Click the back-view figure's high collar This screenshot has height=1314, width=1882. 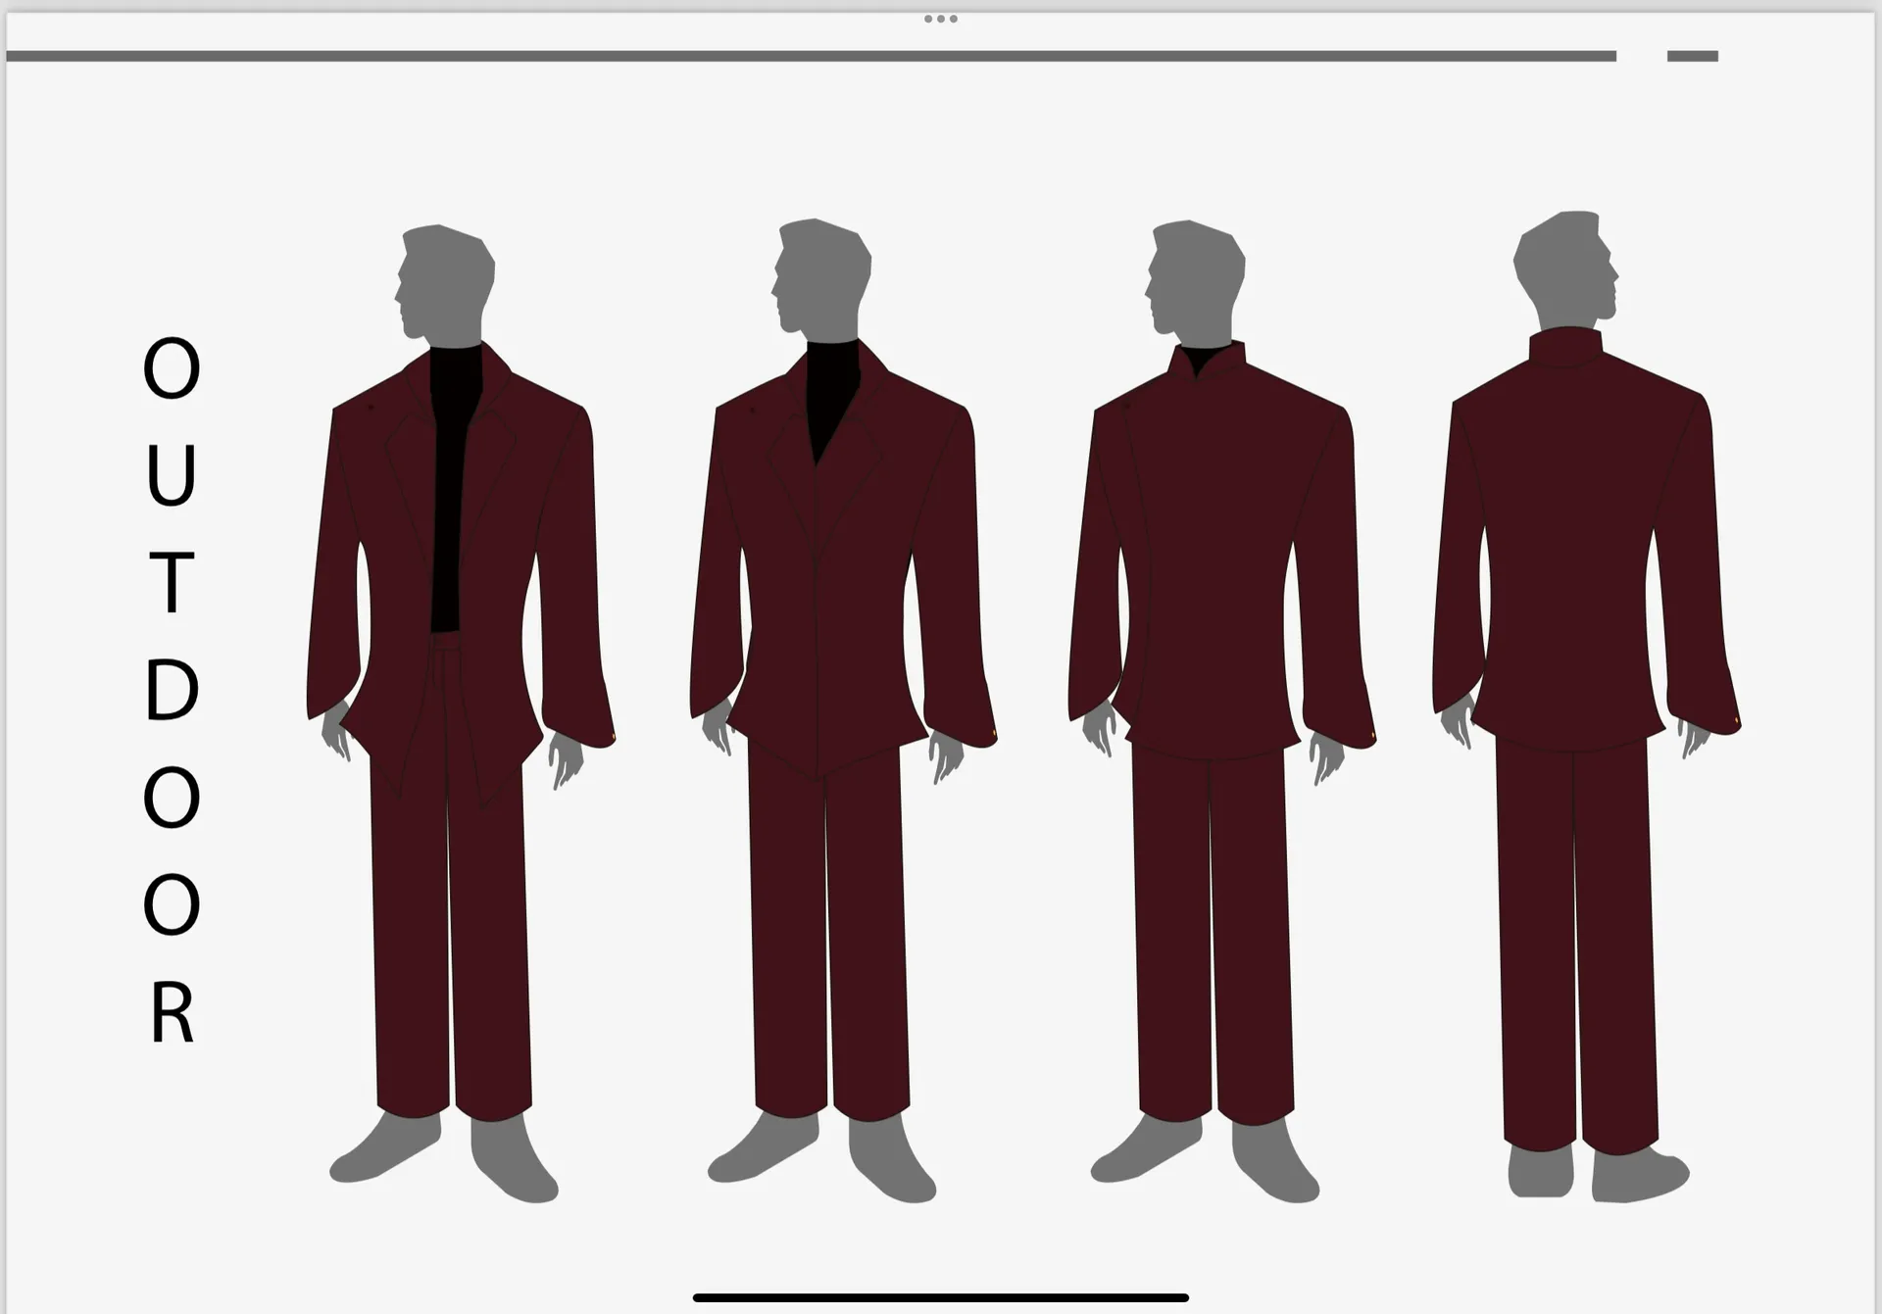point(1565,348)
